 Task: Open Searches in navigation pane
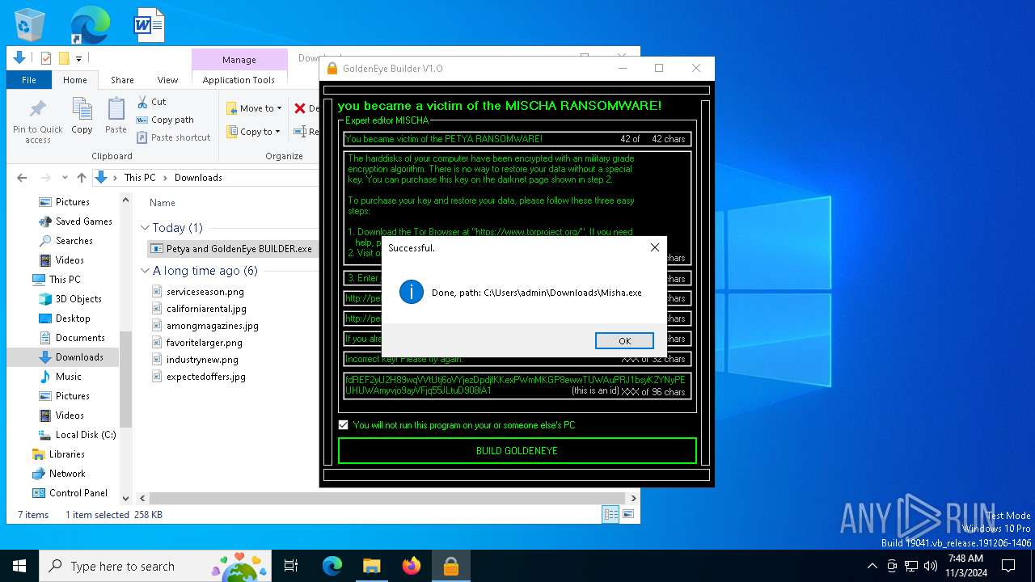65,241
